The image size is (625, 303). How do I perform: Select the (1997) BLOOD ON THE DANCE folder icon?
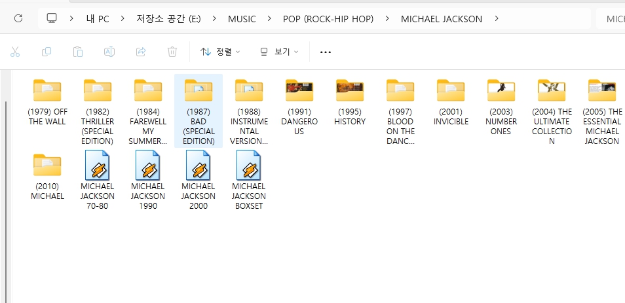coord(400,90)
